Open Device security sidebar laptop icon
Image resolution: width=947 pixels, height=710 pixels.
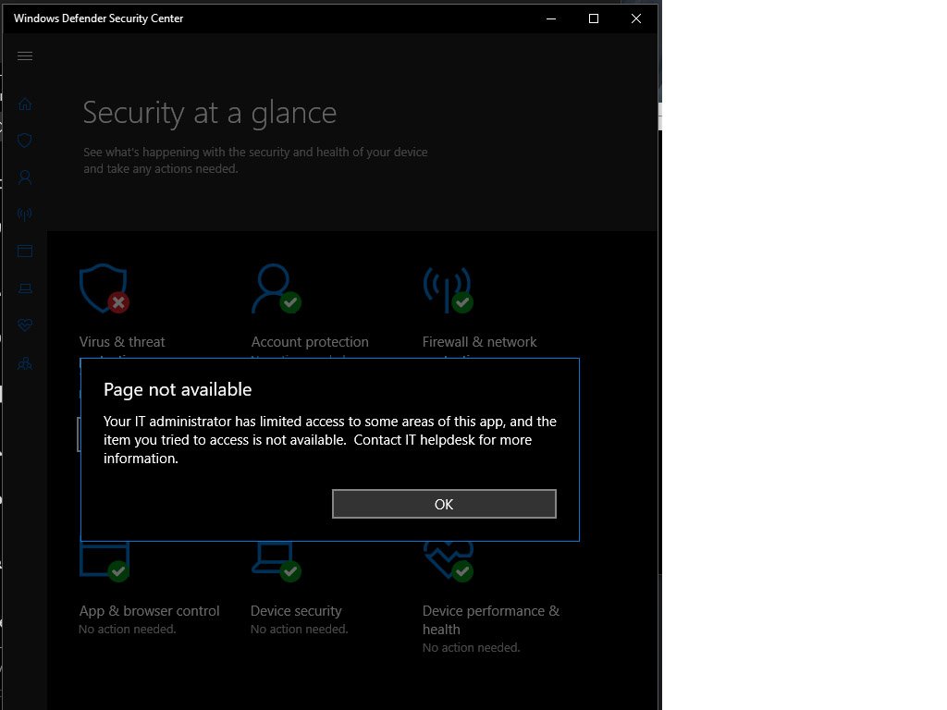point(25,288)
